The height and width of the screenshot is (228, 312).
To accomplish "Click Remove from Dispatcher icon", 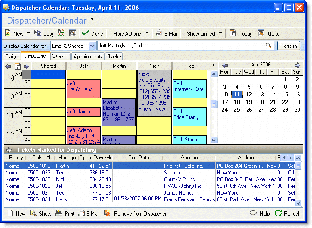I will coord(107,214).
